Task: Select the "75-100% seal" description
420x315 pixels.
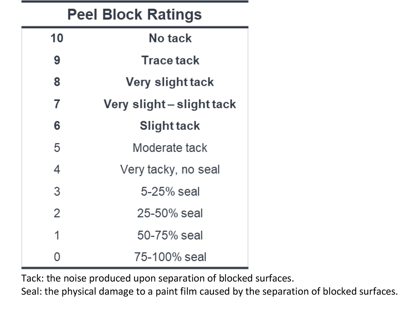Action: coord(170,257)
